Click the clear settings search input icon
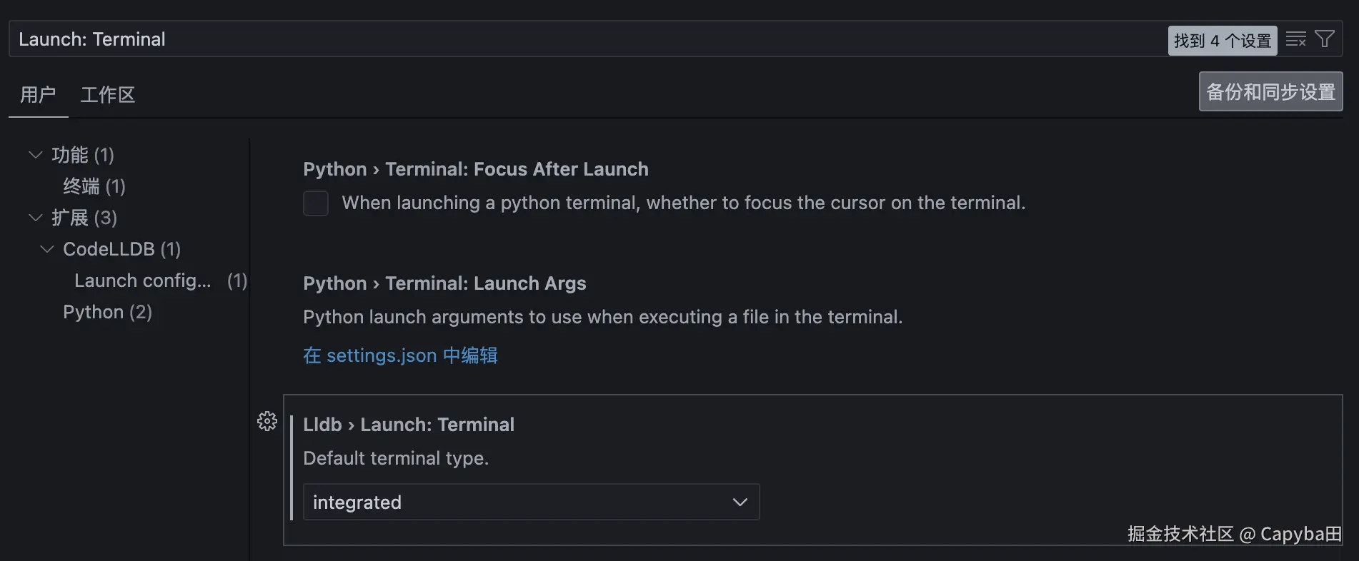Screen dimensions: 1359x561 click(x=1295, y=39)
